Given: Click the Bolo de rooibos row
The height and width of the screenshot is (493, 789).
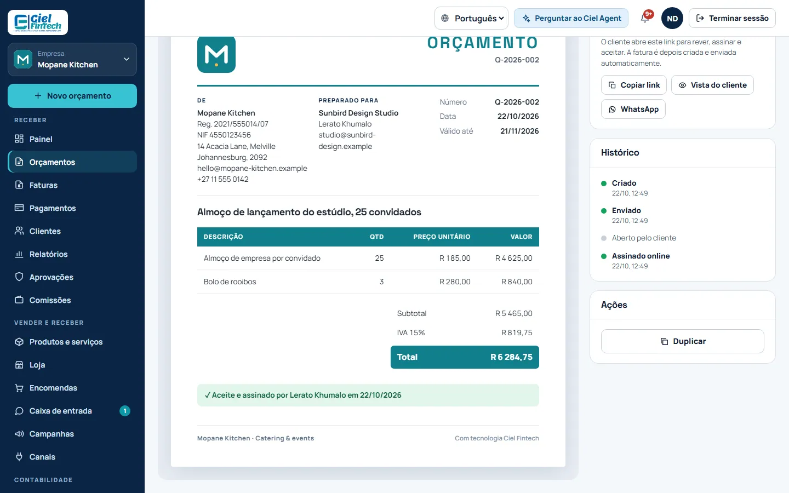Looking at the screenshot, I should coord(368,282).
